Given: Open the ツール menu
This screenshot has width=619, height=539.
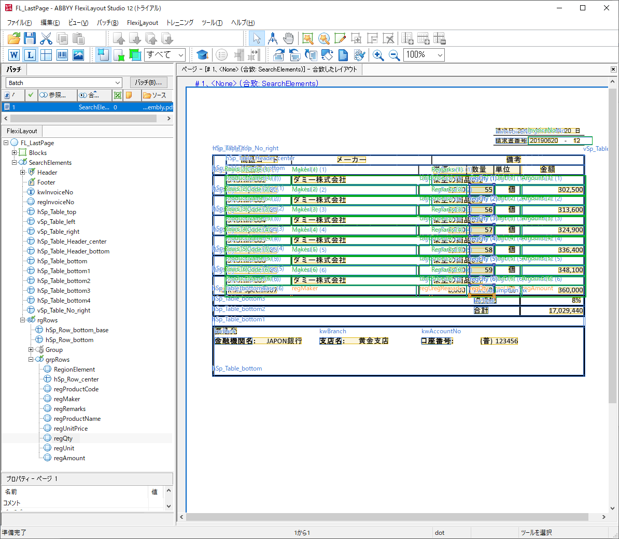Looking at the screenshot, I should pyautogui.click(x=212, y=23).
